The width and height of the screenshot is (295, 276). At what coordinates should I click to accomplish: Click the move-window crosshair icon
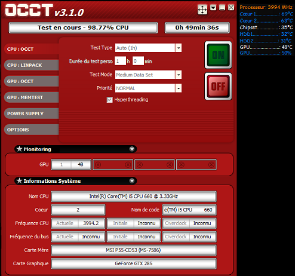coord(202,10)
